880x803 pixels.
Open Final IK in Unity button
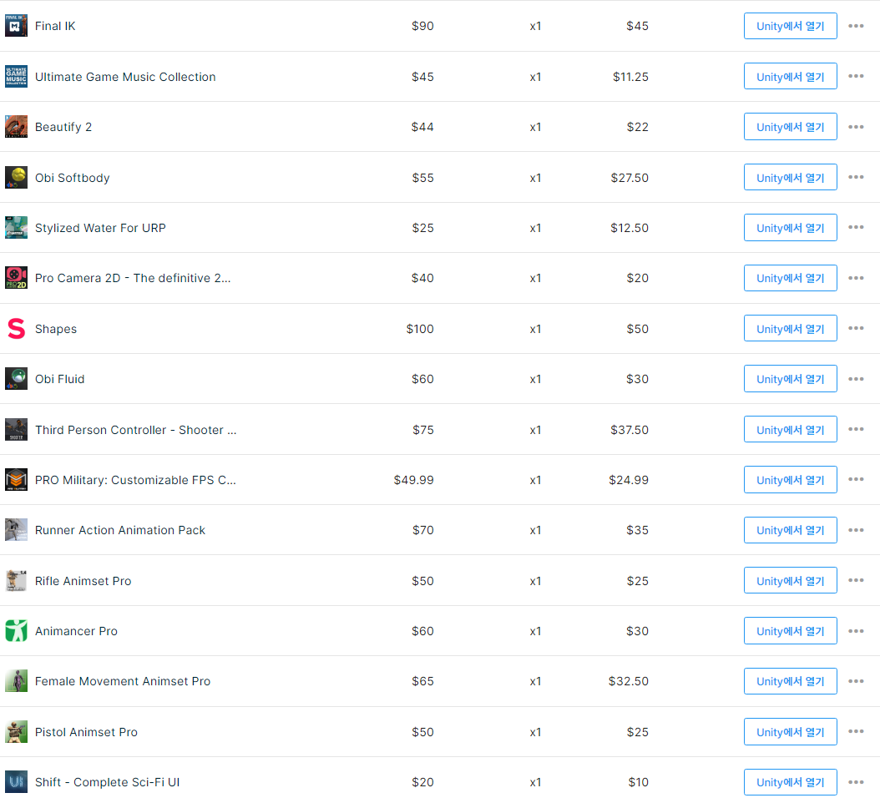point(790,26)
